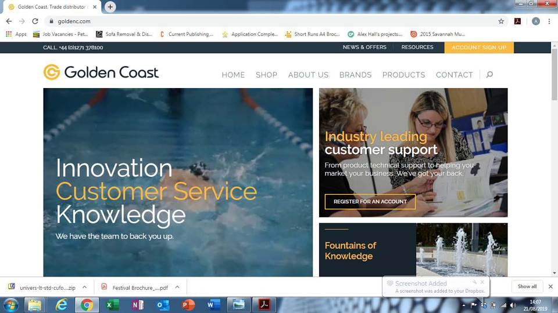Switch to Chrome in the taskbar
This screenshot has width=558, height=313.
tap(87, 305)
